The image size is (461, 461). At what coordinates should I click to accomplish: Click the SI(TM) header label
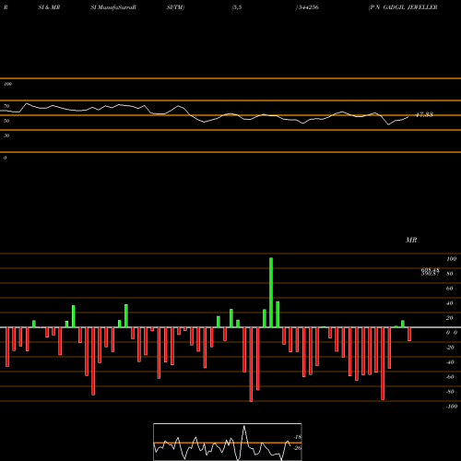[x=175, y=7]
